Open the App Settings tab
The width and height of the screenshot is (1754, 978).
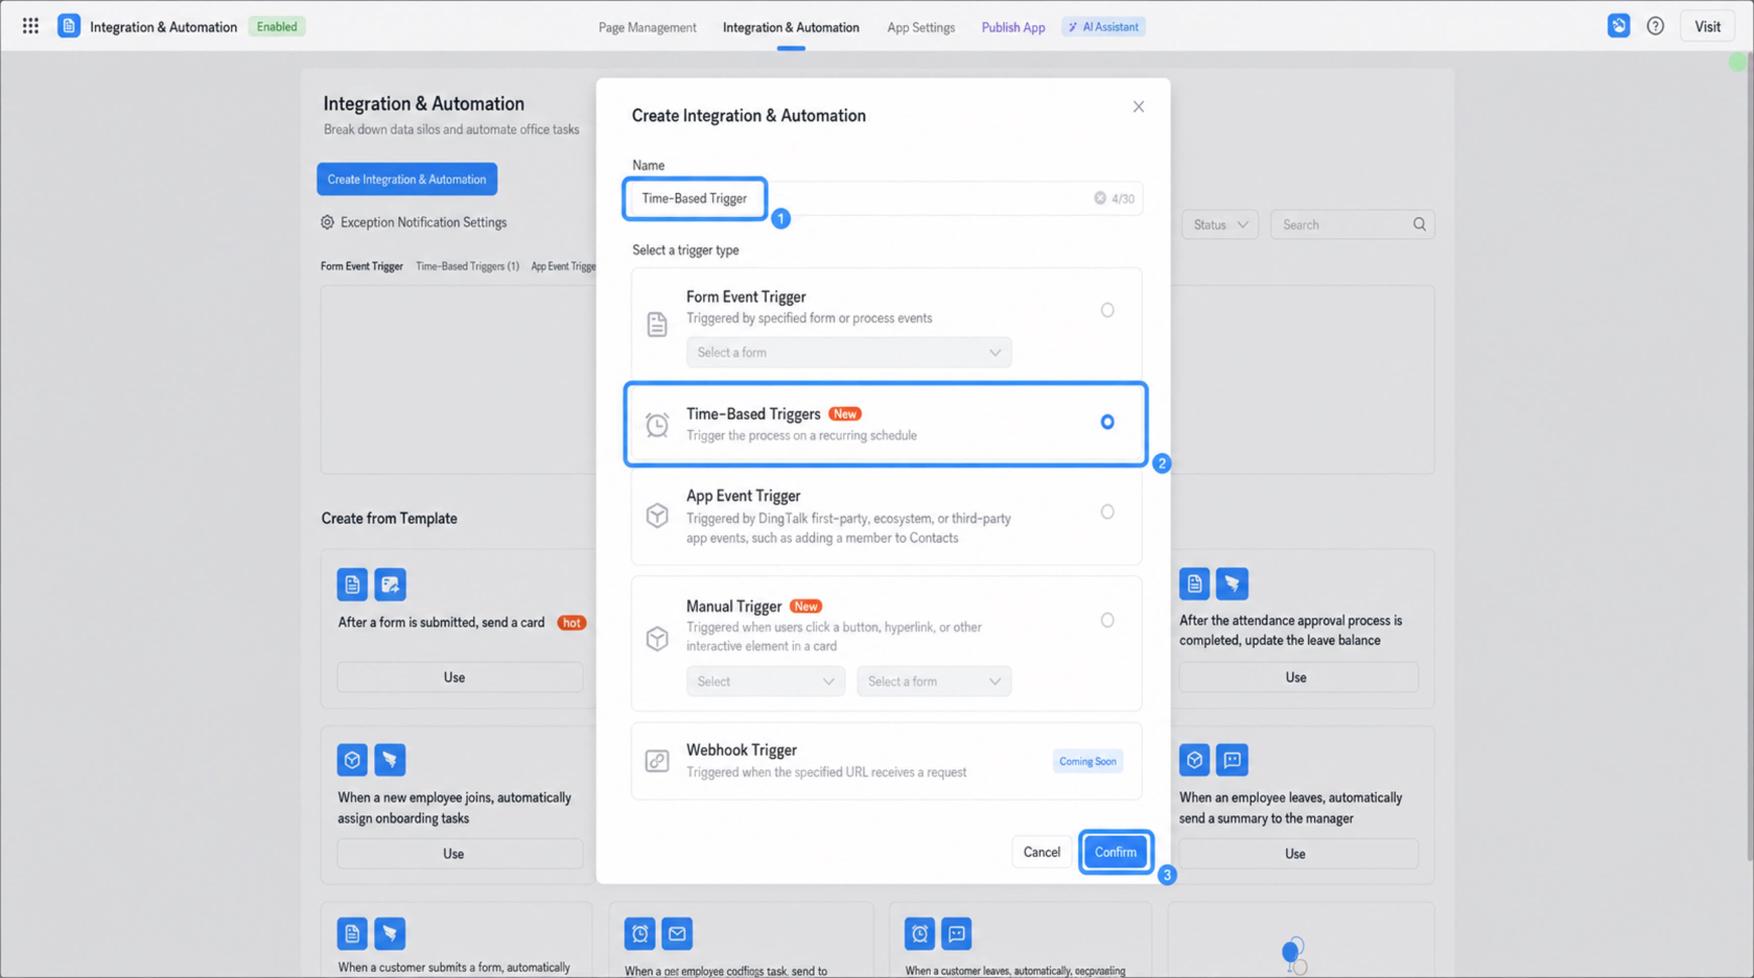[x=921, y=27]
